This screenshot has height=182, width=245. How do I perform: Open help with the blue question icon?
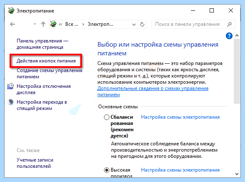[x=229, y=36]
